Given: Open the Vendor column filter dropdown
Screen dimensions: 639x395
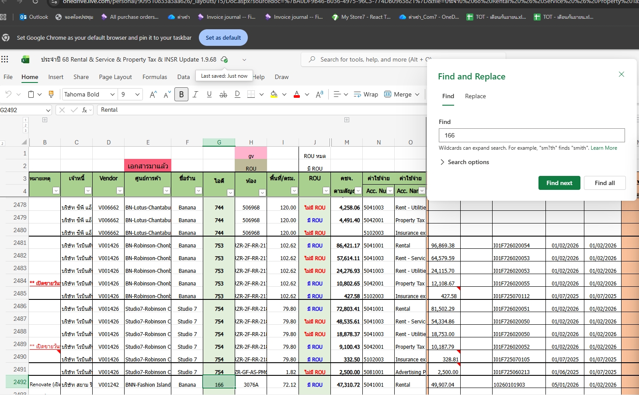Looking at the screenshot, I should [x=120, y=191].
